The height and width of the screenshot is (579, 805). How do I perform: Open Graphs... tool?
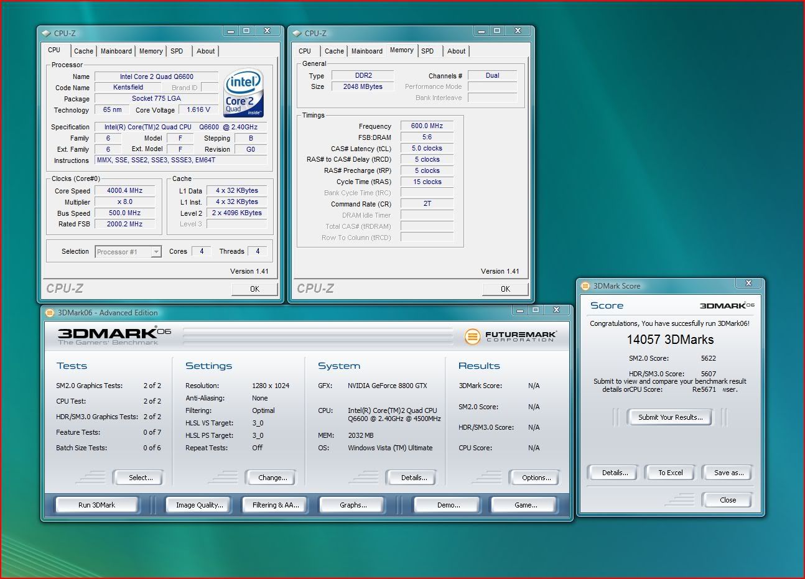tap(353, 505)
